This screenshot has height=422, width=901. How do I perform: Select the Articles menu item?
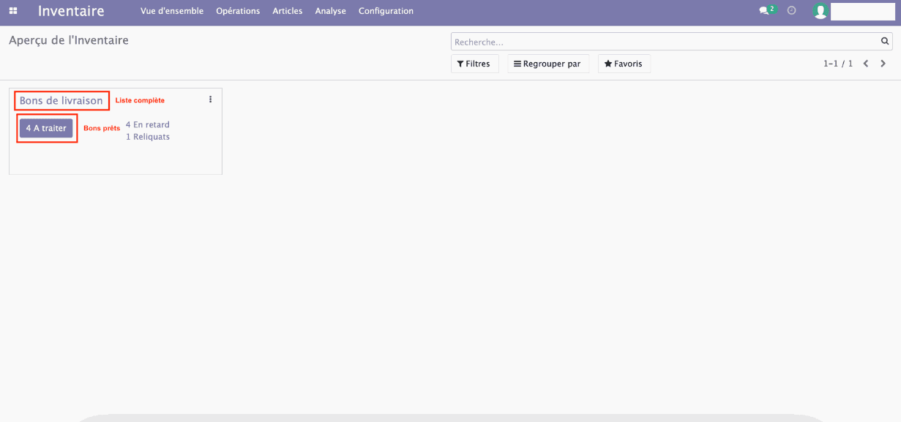(287, 11)
